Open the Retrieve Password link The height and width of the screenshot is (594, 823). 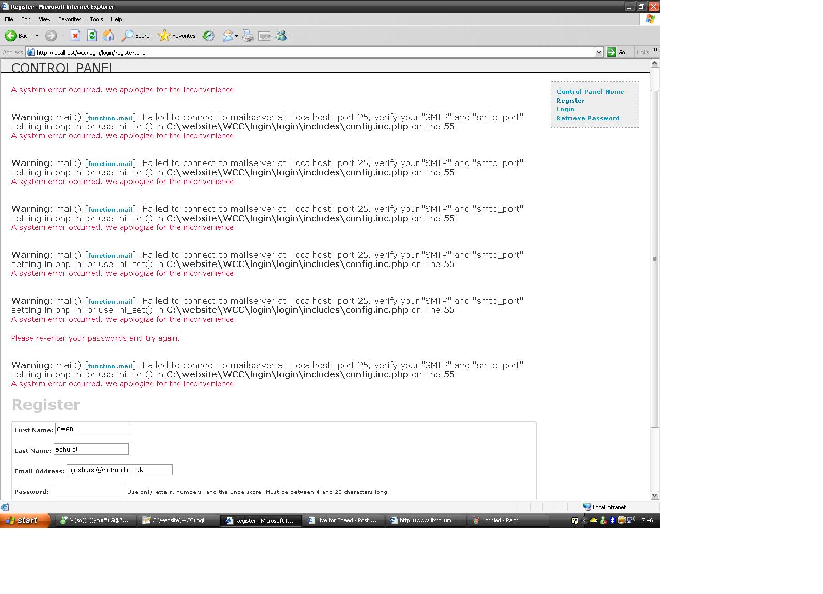point(588,118)
